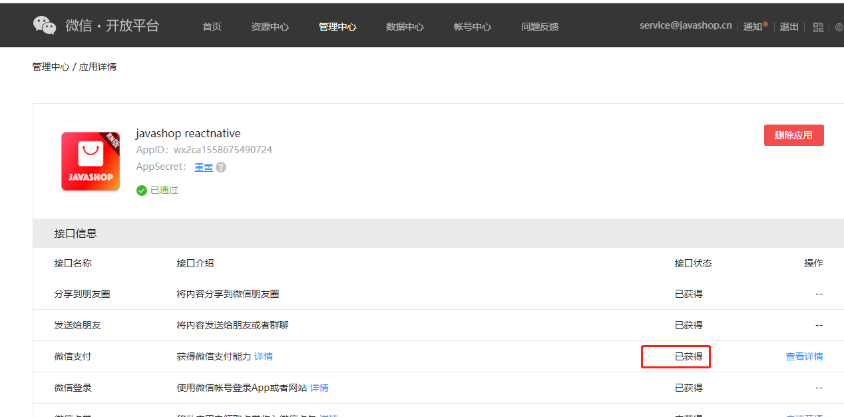Screen dimensions: 844x417
Task: Open the 数据中心 menu
Action: click(405, 27)
